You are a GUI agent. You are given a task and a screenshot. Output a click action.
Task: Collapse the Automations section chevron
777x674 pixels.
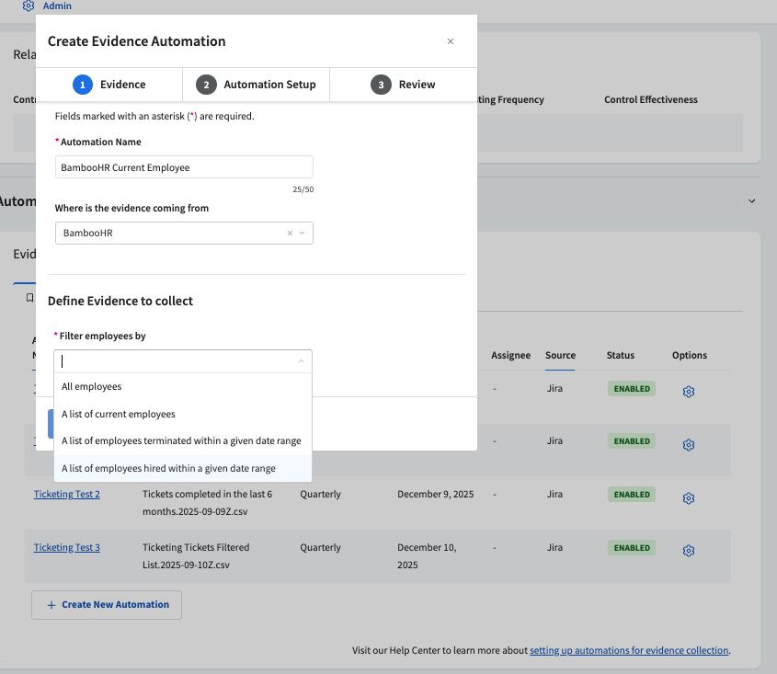click(x=751, y=201)
